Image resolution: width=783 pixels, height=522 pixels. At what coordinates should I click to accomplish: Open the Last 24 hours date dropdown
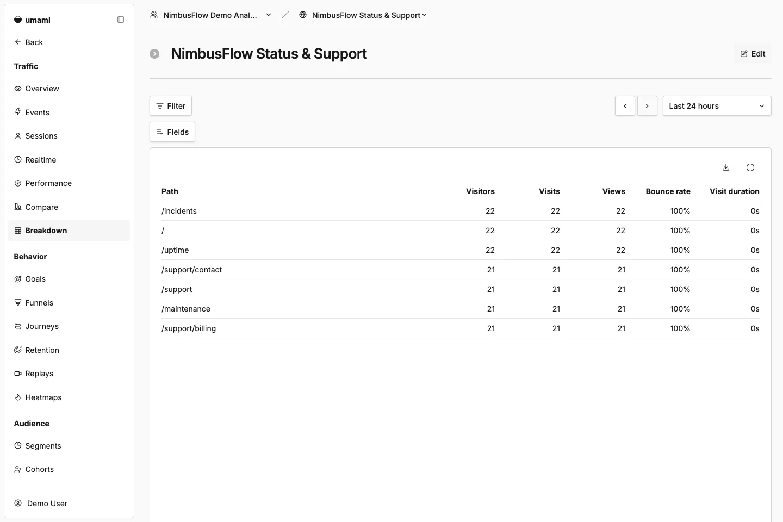(x=717, y=106)
